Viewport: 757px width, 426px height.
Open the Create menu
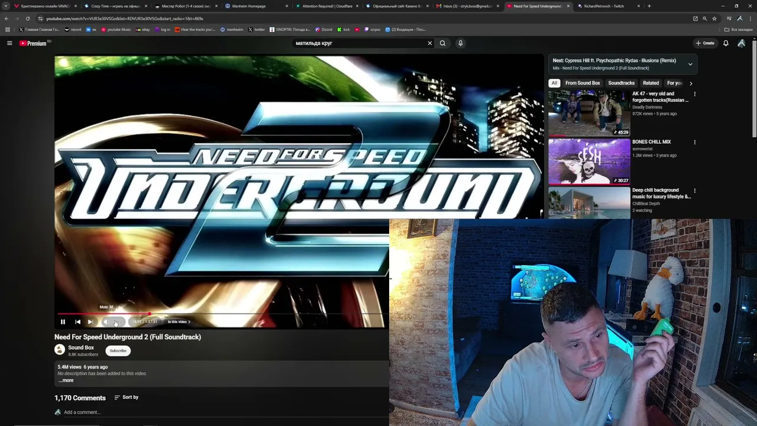tap(705, 43)
